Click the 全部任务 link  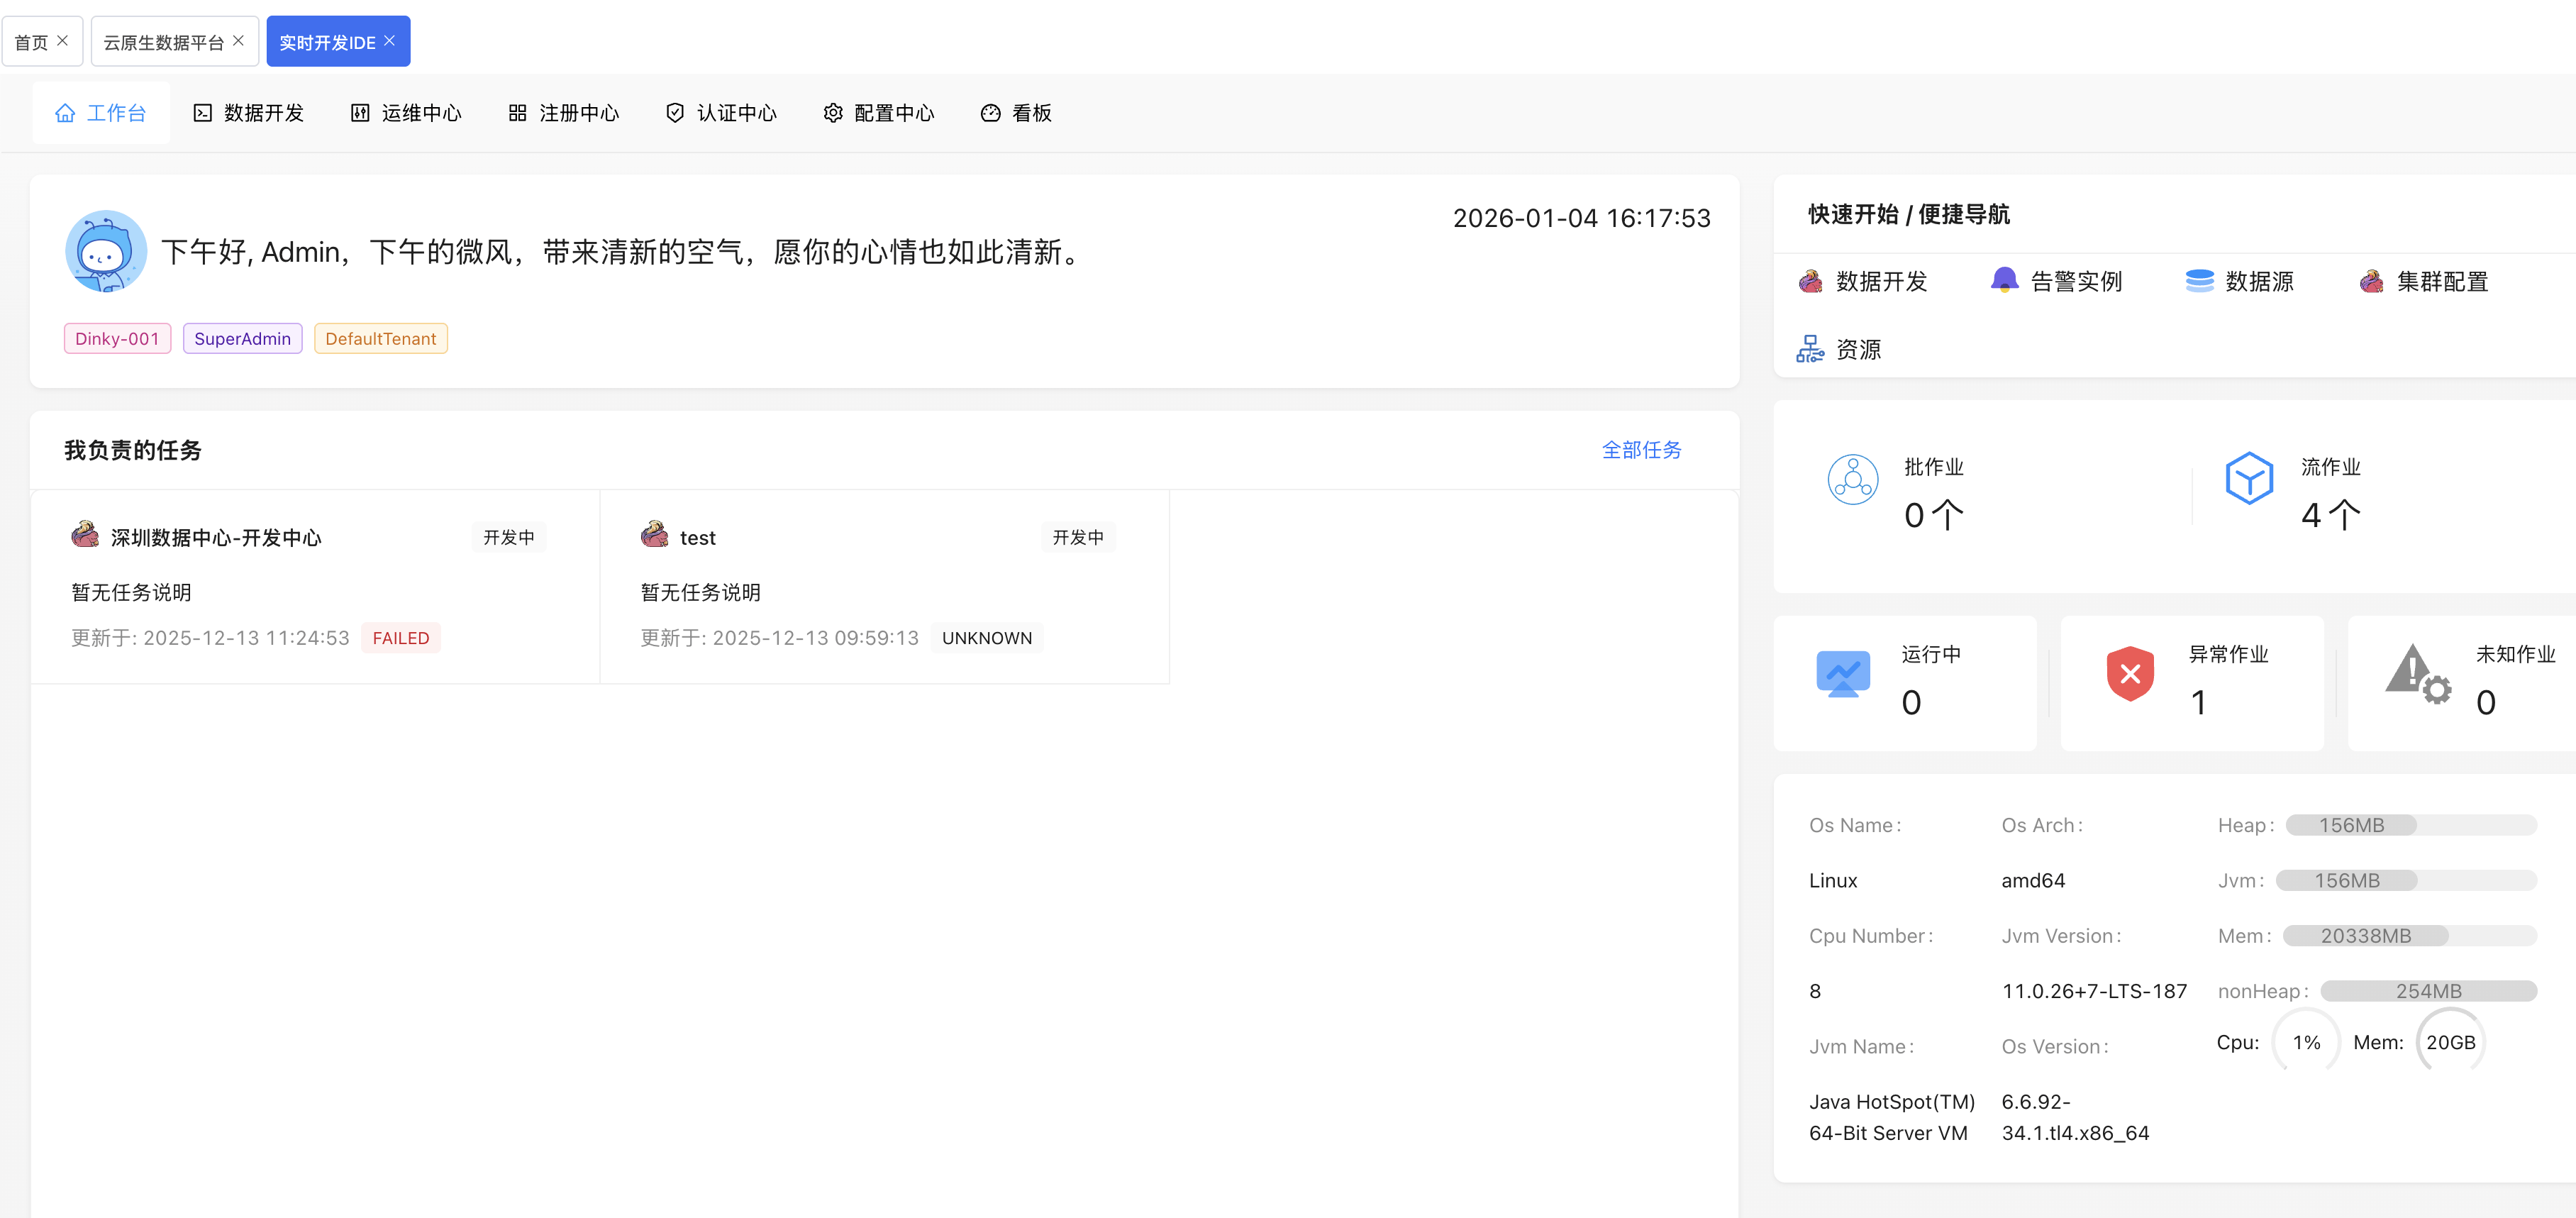pyautogui.click(x=1641, y=450)
